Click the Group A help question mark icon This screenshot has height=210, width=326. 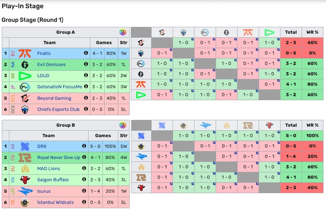(x=123, y=32)
